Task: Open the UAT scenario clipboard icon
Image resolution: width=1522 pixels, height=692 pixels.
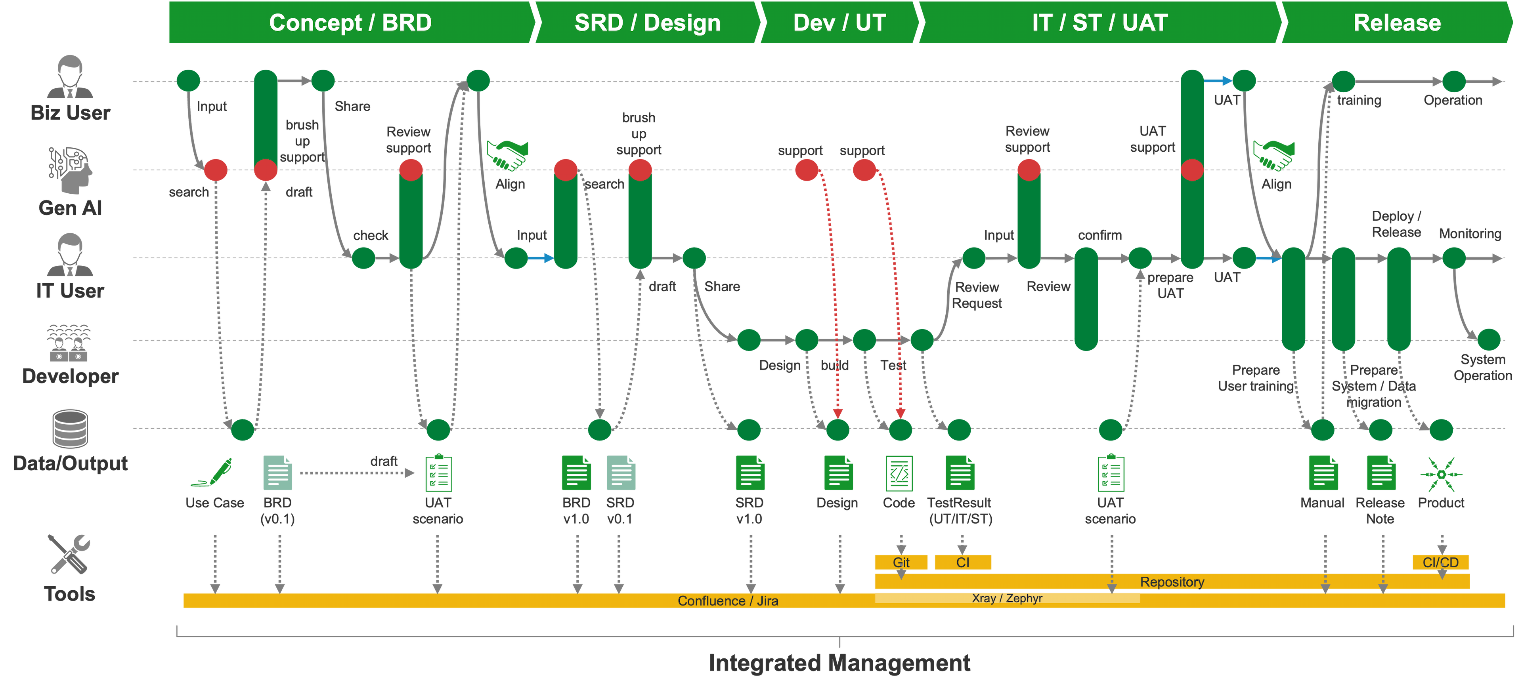Action: pyautogui.click(x=439, y=475)
